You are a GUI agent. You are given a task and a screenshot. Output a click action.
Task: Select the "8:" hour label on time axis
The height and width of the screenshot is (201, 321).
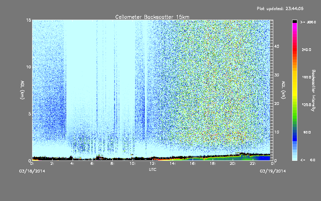[x=113, y=164]
